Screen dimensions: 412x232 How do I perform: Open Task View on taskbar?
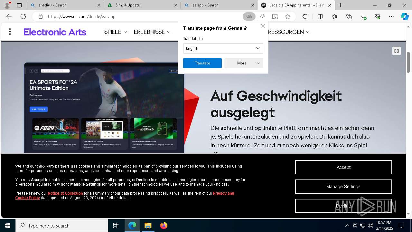[116, 226]
